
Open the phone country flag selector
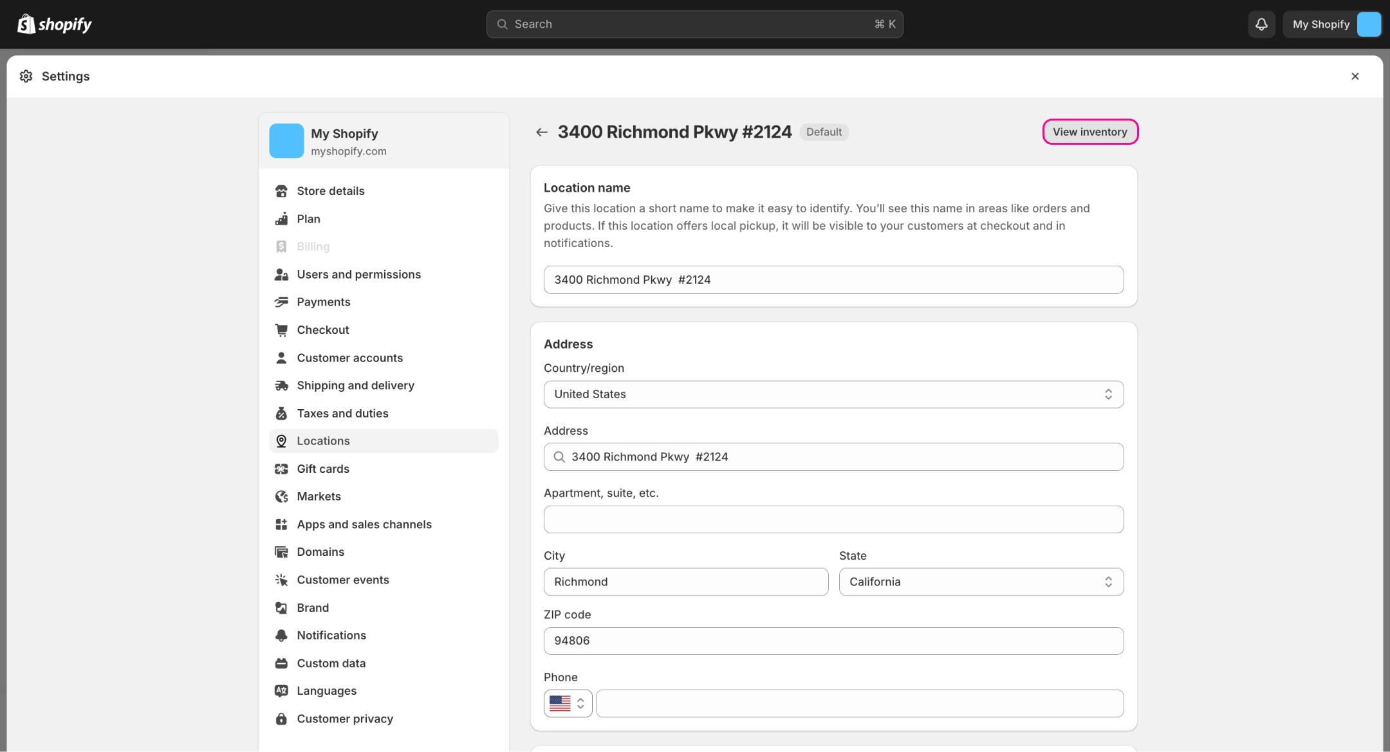568,704
